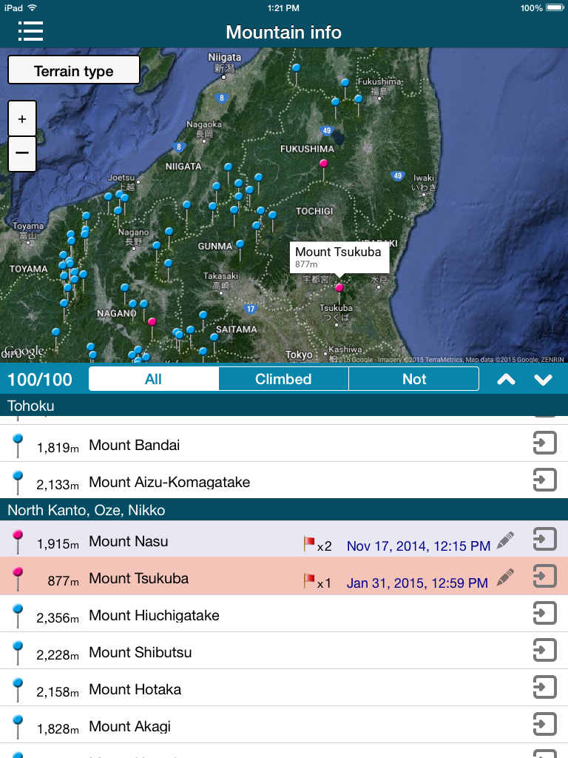Viewport: 568px width, 758px height.
Task: Select the Mount Akagi list row
Action: point(284,725)
